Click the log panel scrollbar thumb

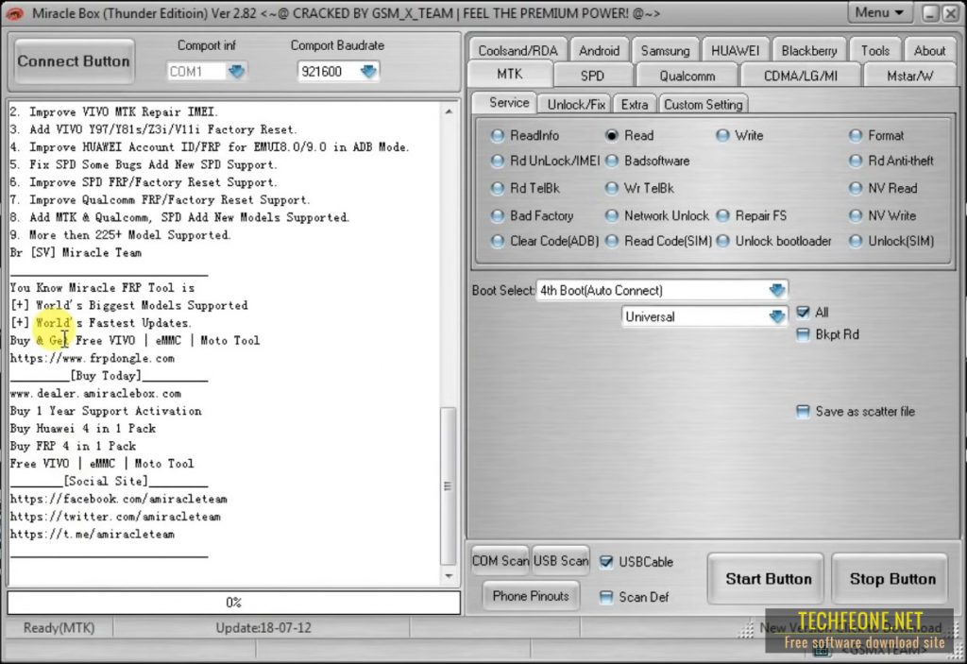[x=449, y=486]
